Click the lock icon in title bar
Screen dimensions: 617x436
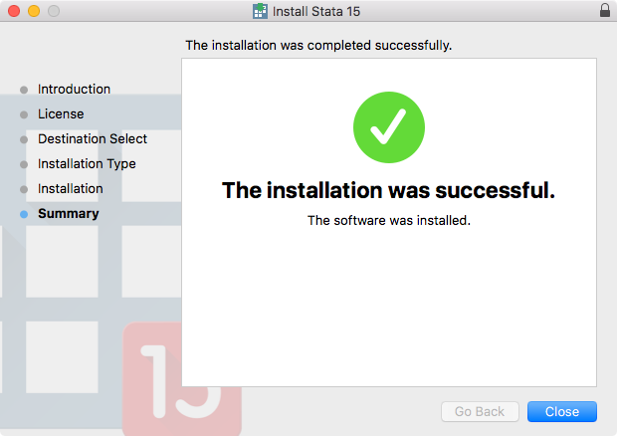(x=605, y=11)
